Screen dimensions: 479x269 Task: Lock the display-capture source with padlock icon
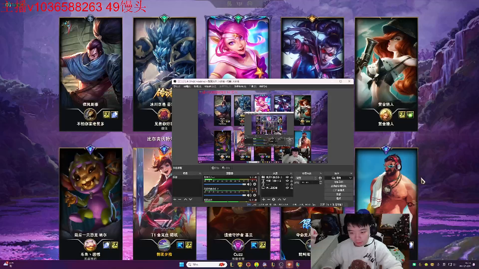point(292,188)
